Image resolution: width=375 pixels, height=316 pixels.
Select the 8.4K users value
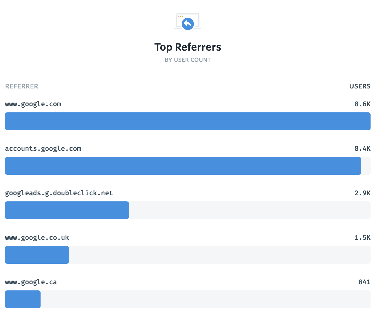[x=362, y=149]
